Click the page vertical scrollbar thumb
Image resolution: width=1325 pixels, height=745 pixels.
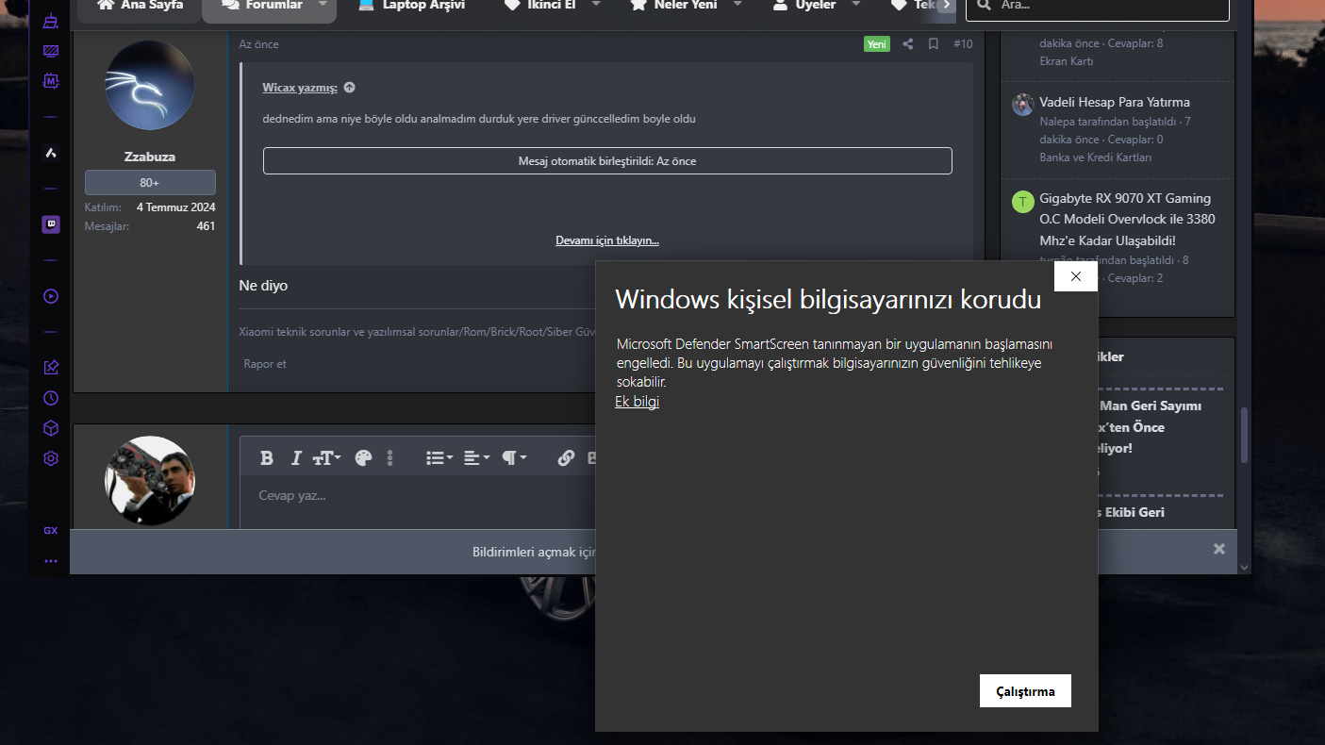pos(1244,435)
